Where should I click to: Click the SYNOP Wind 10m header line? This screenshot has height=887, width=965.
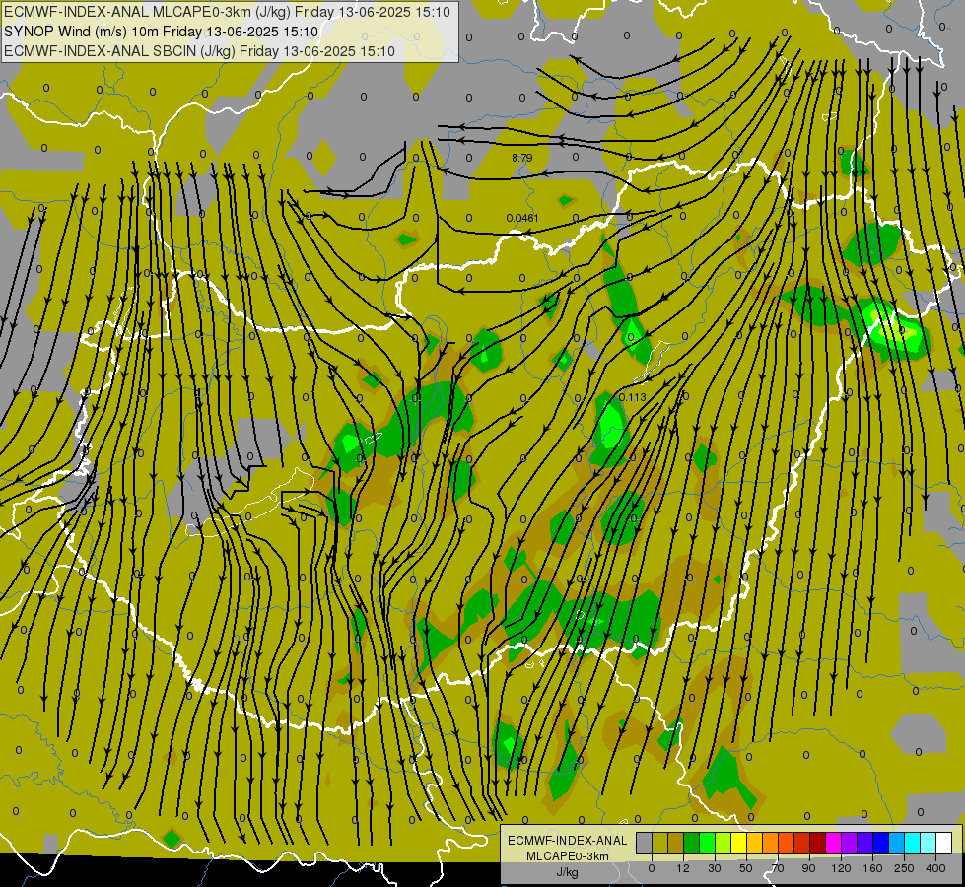pyautogui.click(x=162, y=32)
